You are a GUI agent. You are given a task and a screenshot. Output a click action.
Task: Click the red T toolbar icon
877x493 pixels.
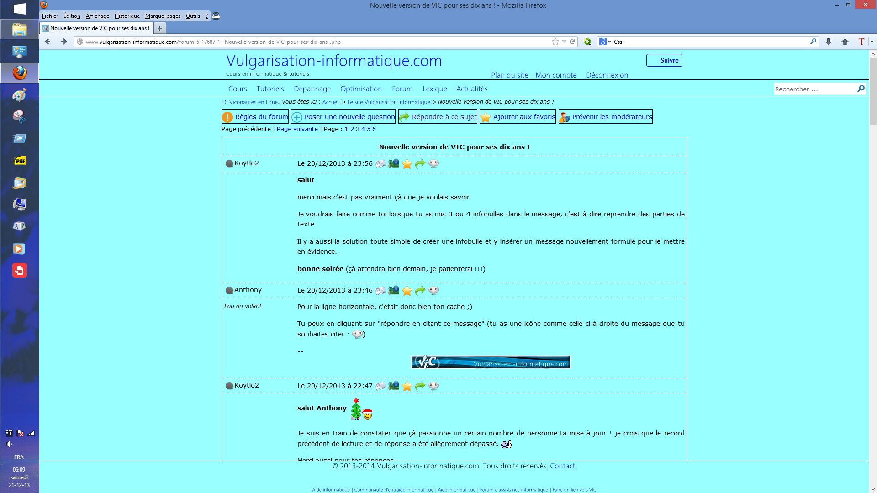click(x=861, y=42)
